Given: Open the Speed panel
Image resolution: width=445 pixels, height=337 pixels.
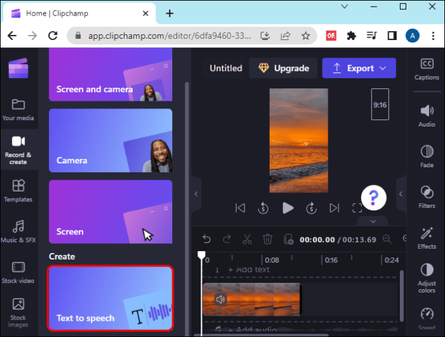Looking at the screenshot, I should tap(426, 319).
